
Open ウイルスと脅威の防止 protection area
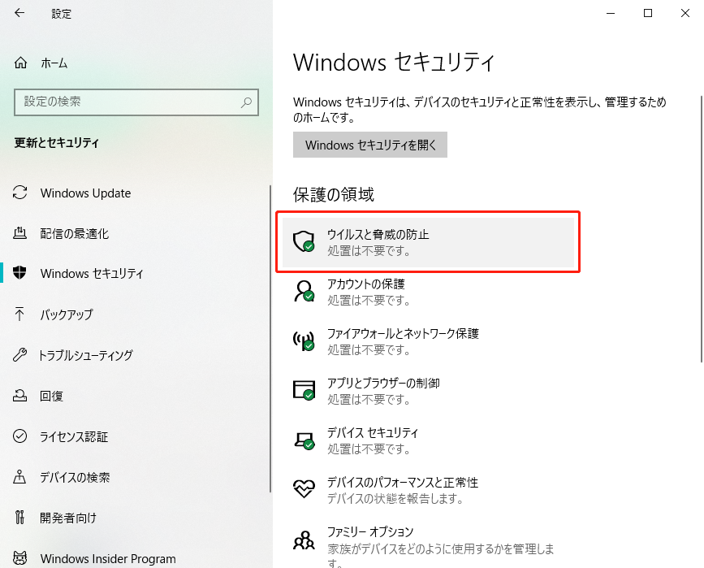[428, 242]
